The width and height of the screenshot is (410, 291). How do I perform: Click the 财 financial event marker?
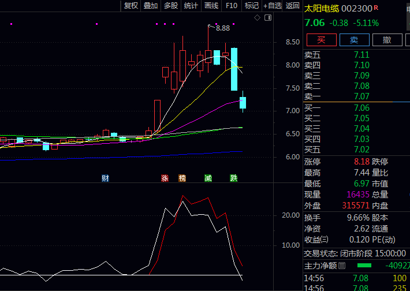105,178
